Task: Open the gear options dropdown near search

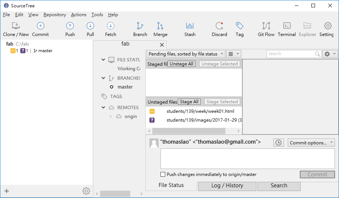Action: click(x=330, y=54)
